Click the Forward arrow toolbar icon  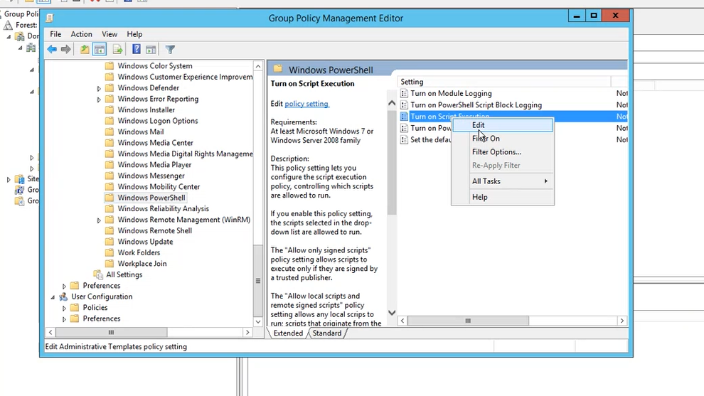pos(66,49)
